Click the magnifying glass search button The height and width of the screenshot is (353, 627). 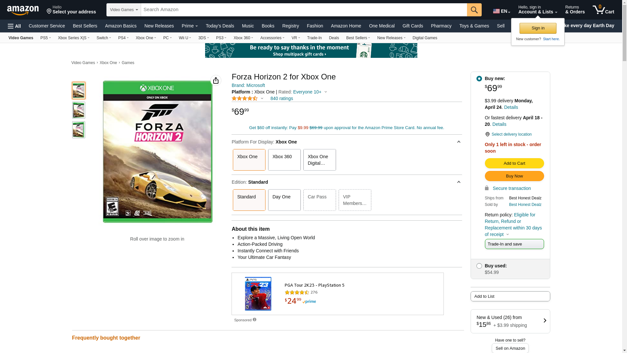pyautogui.click(x=474, y=10)
